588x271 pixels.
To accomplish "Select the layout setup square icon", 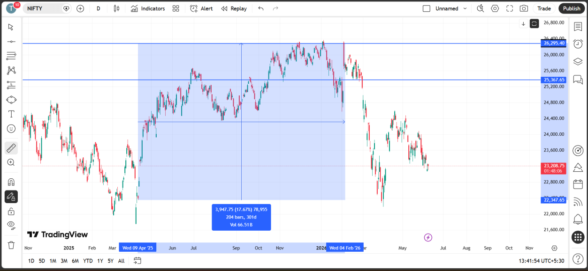I will (x=427, y=8).
